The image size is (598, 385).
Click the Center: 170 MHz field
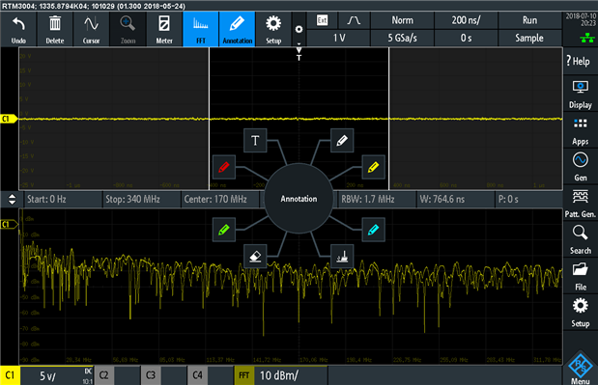pos(220,199)
